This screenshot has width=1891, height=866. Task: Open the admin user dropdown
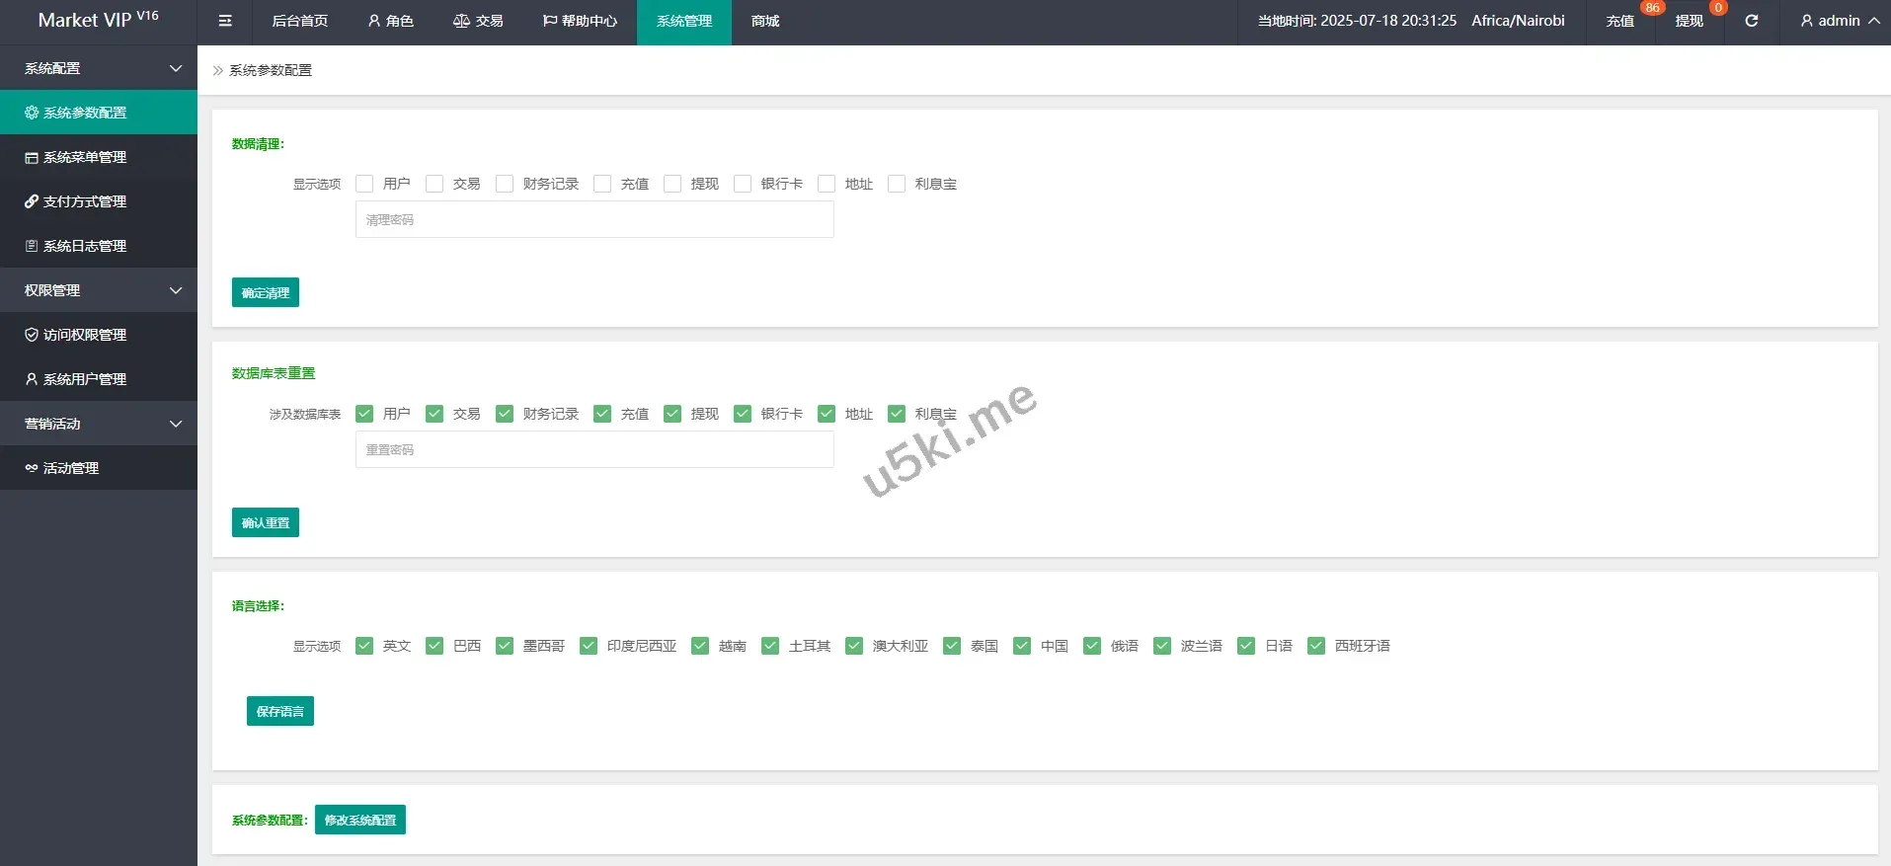click(x=1839, y=21)
